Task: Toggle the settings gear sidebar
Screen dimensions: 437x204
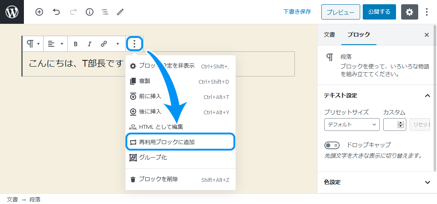Action: point(409,12)
